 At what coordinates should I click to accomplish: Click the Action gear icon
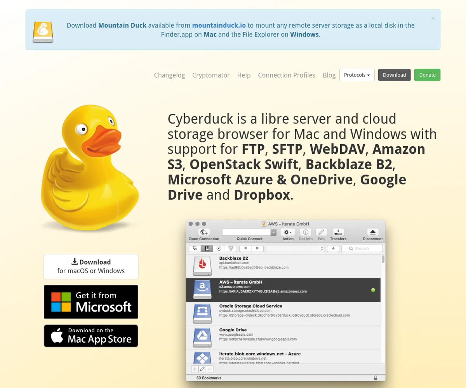pos(288,232)
